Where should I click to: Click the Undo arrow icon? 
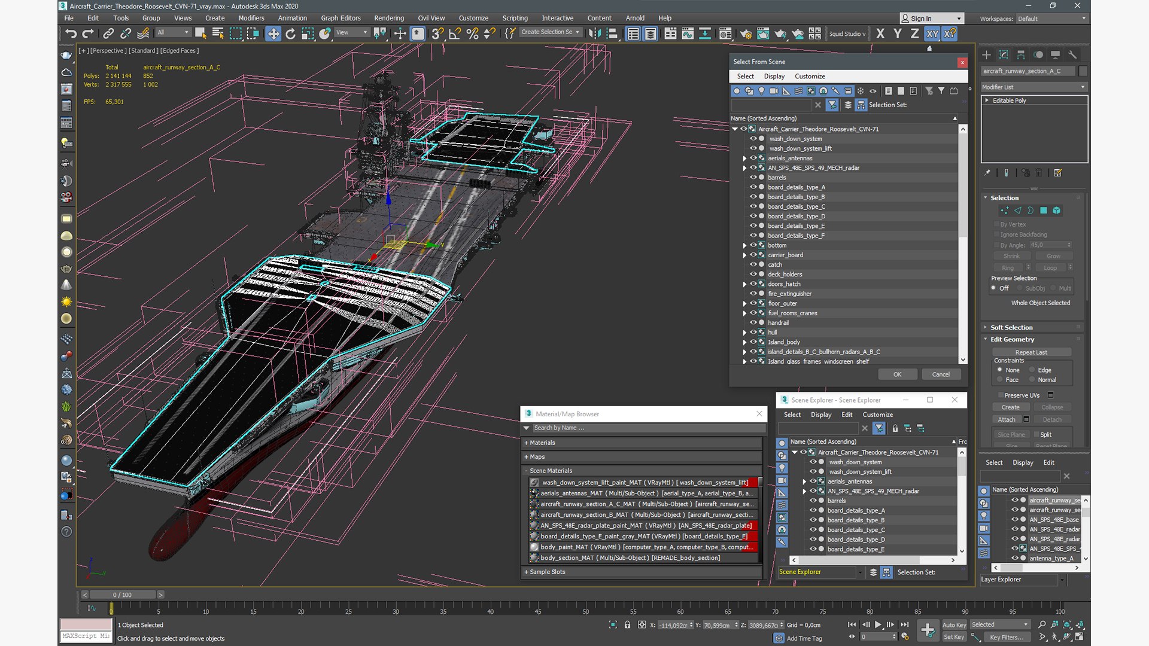[x=71, y=33]
